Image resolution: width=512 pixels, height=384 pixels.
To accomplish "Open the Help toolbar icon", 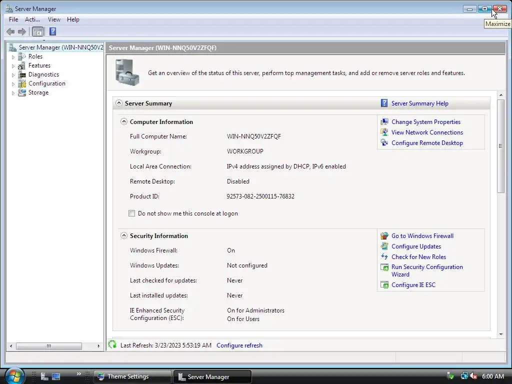I will click(52, 31).
